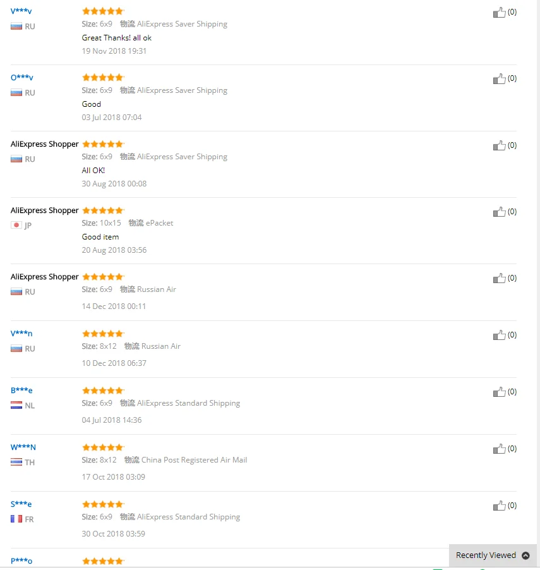Image resolution: width=540 pixels, height=570 pixels.
Task: Like the review by S***e from France
Action: tap(500, 506)
